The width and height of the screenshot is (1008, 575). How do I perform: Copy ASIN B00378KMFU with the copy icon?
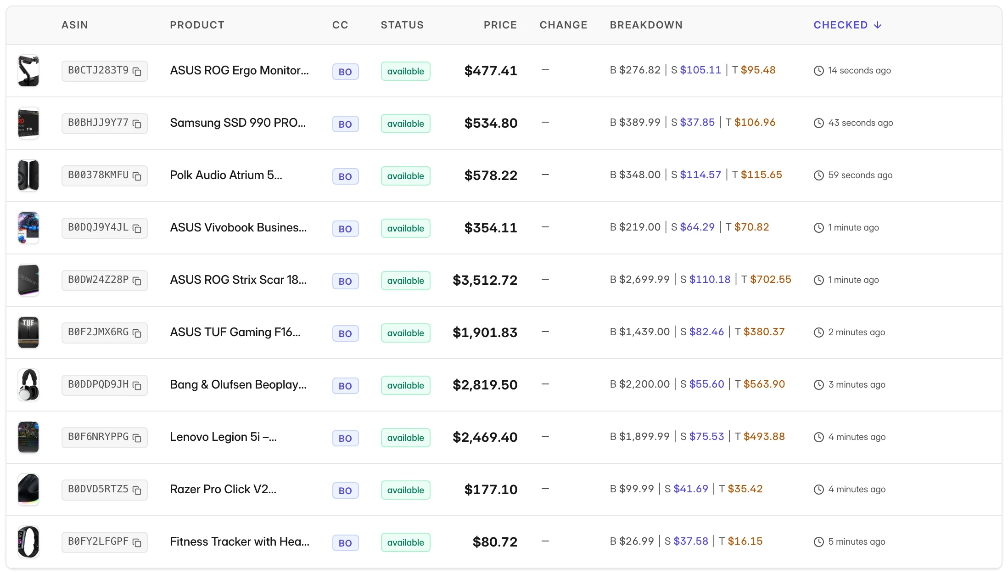pyautogui.click(x=137, y=176)
